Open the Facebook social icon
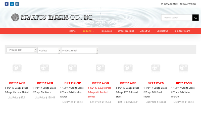Viewport: 201px width, 113px height. coord(7,4)
